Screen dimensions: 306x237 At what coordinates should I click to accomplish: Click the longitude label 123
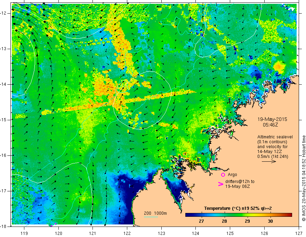click(161, 233)
